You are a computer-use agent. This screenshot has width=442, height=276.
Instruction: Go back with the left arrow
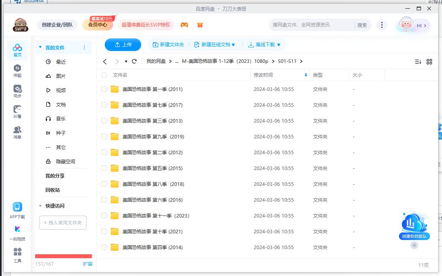[105, 61]
